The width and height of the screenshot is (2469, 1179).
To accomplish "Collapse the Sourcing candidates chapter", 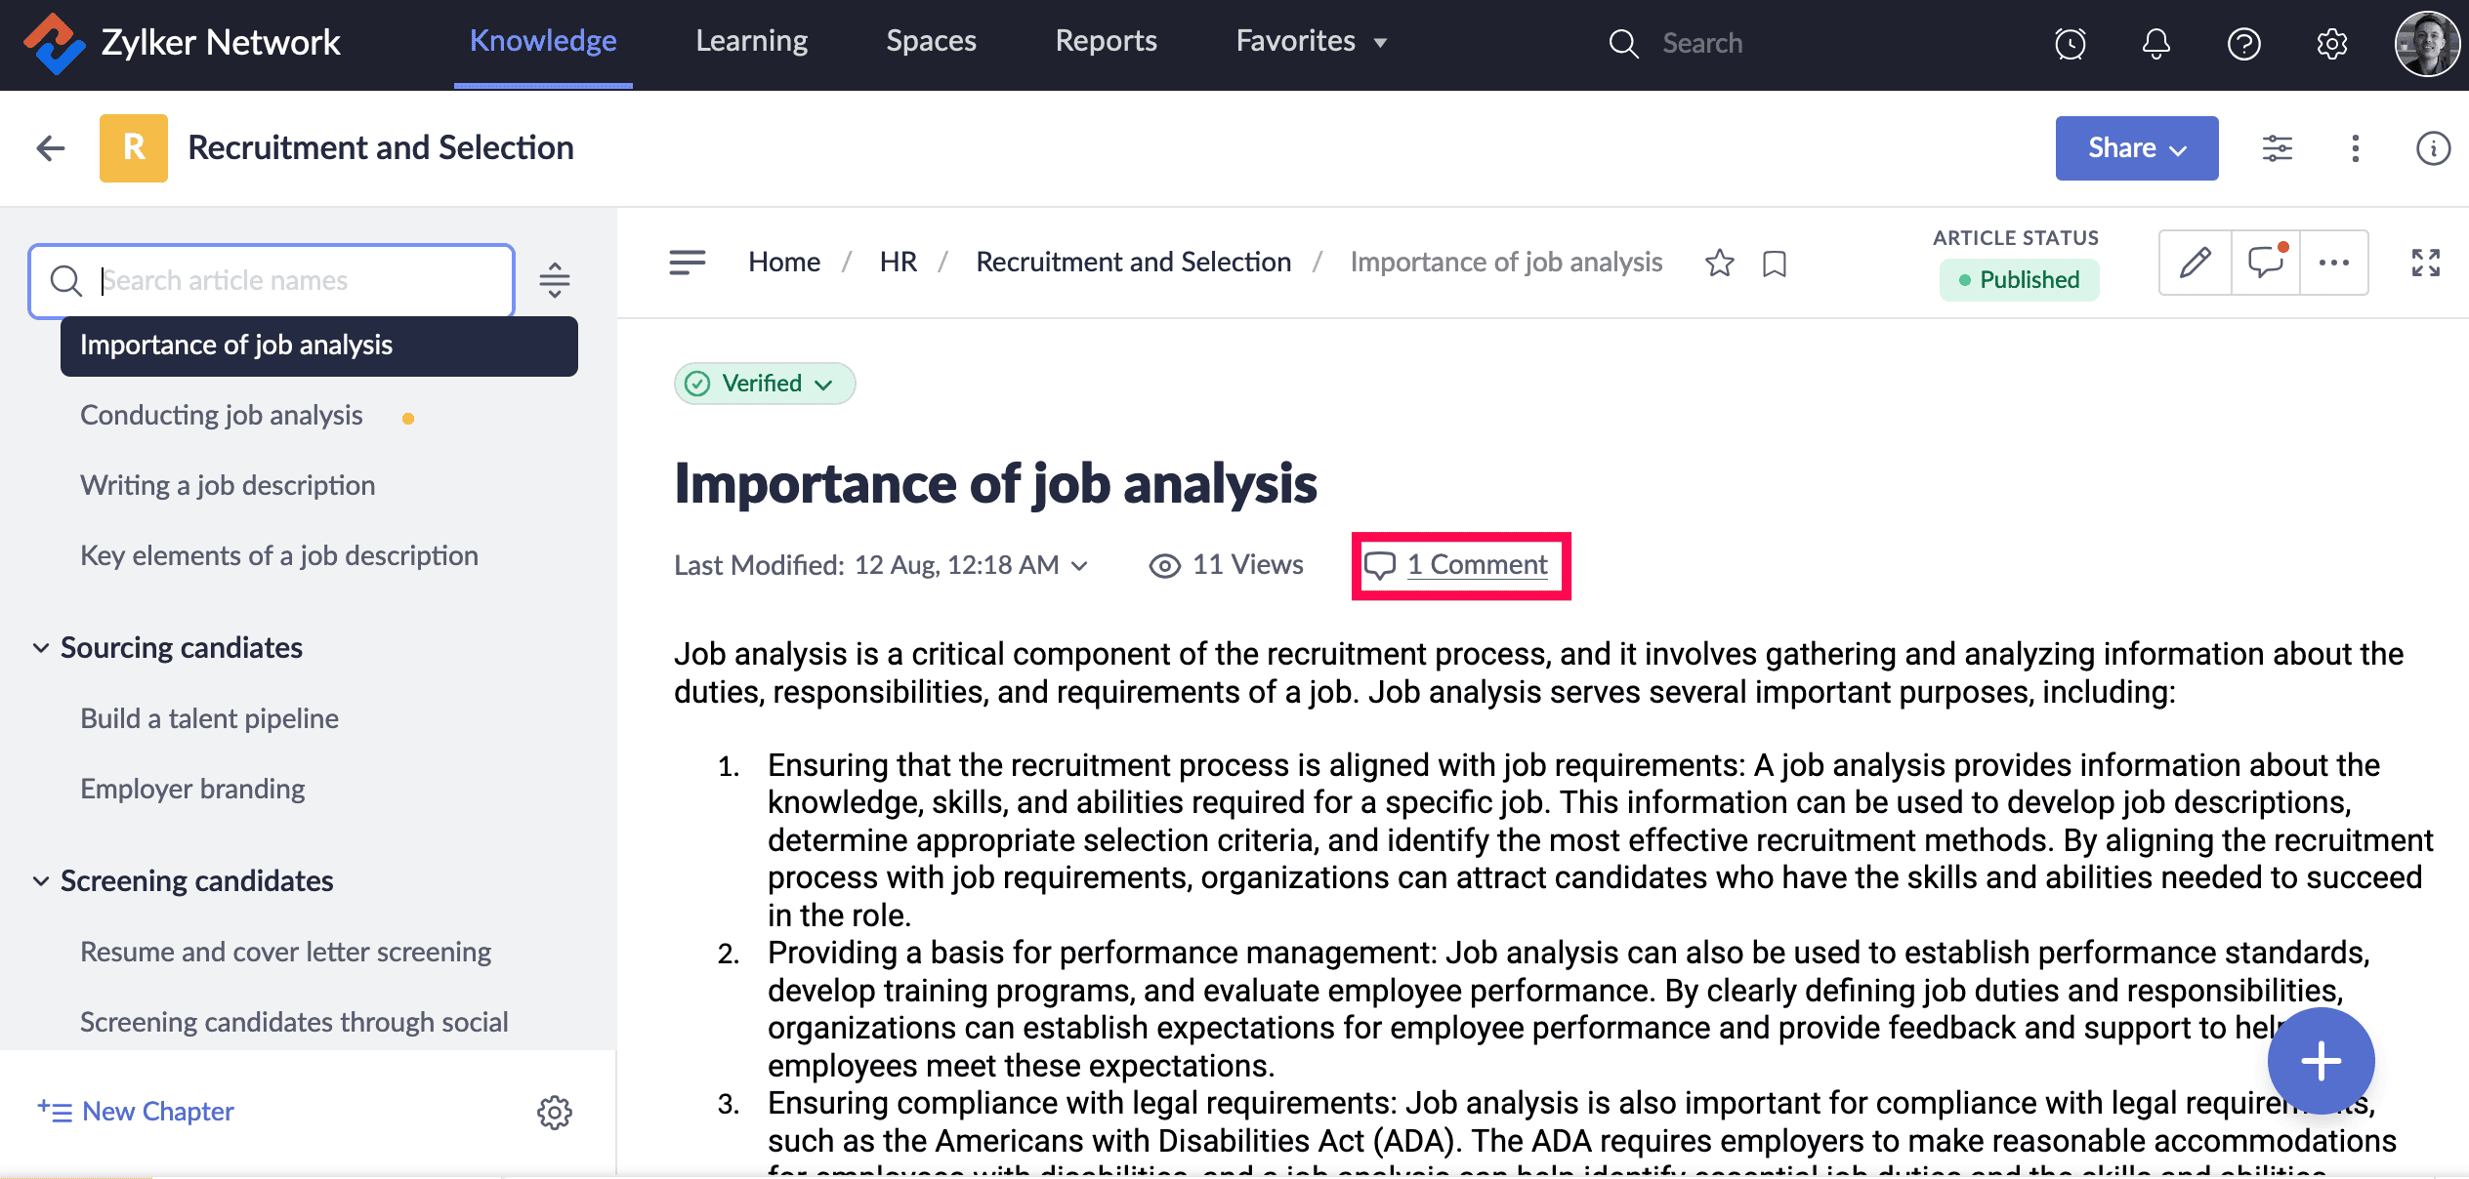I will tap(41, 648).
